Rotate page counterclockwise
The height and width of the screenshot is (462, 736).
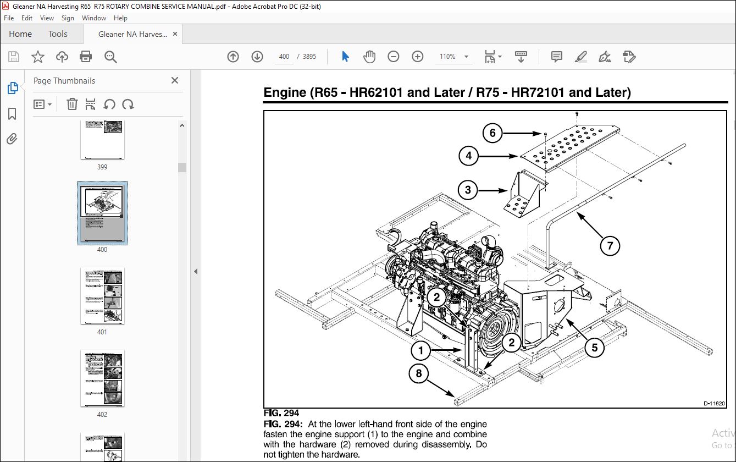[x=109, y=104]
